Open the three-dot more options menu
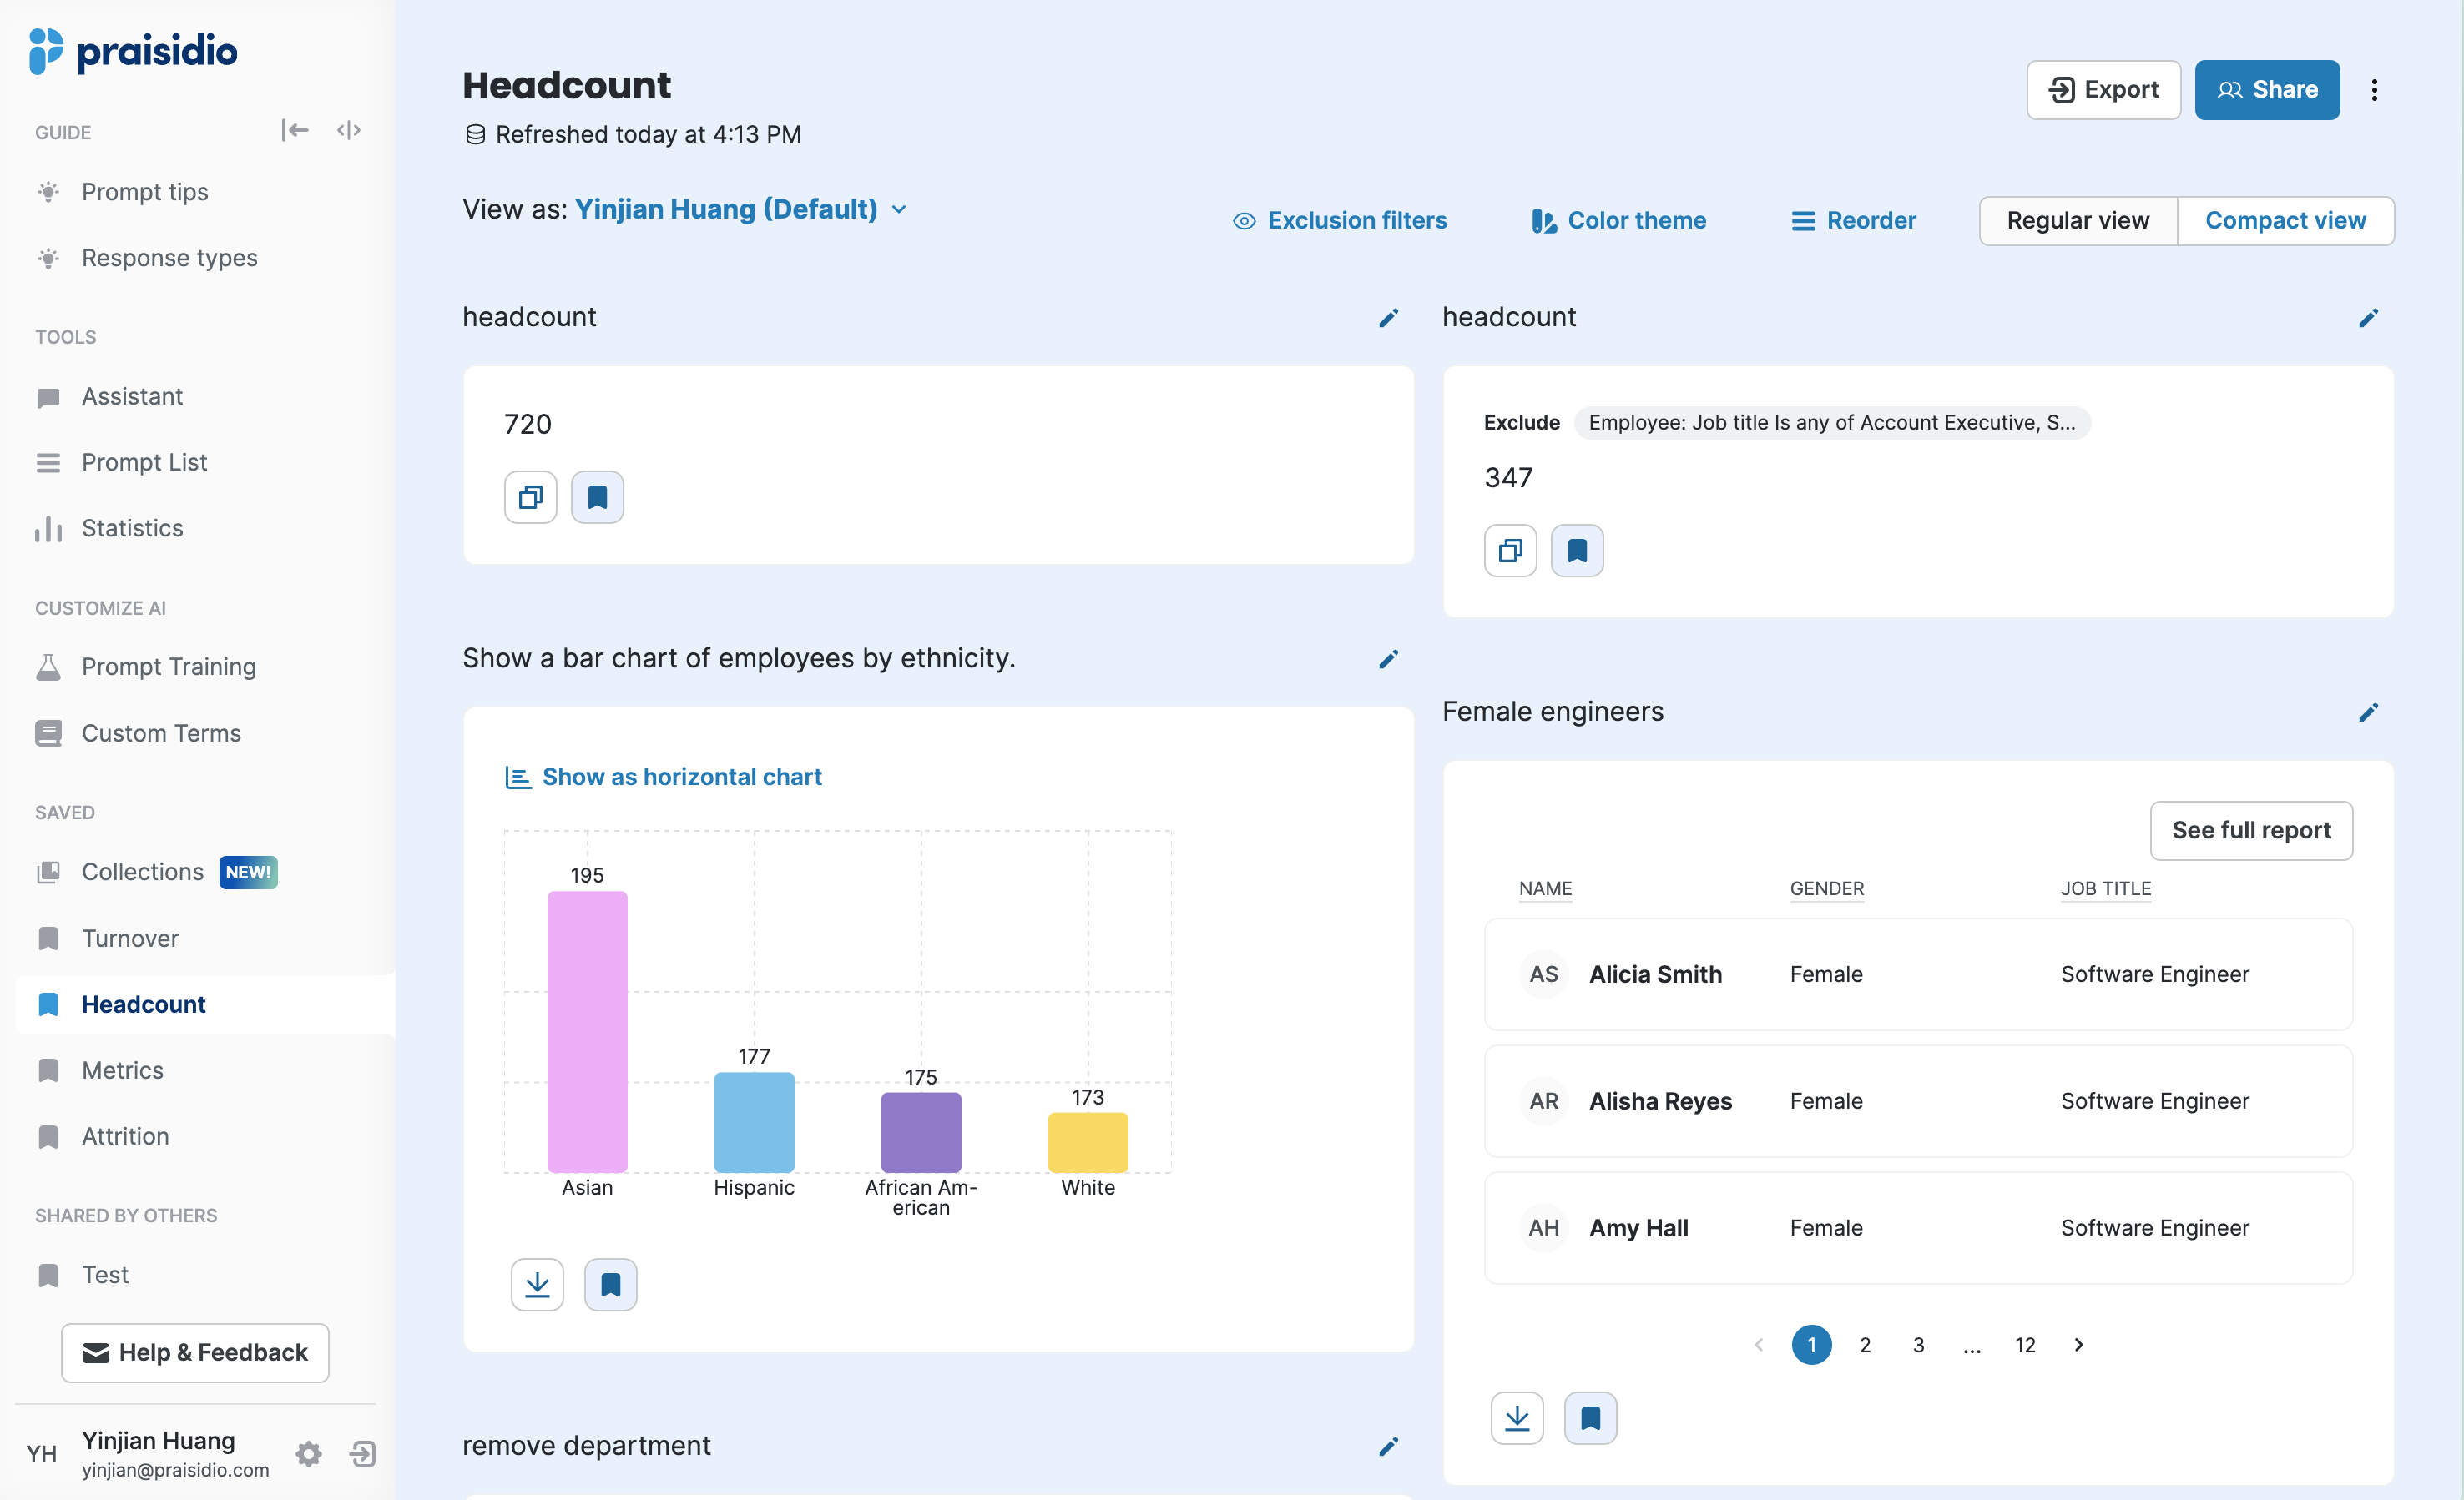 tap(2374, 90)
